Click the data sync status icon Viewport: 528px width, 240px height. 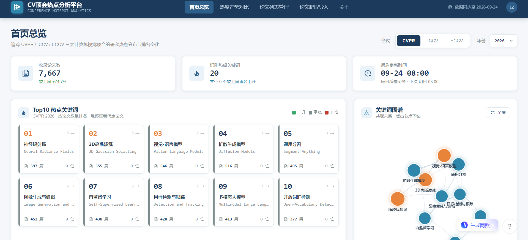coord(450,7)
